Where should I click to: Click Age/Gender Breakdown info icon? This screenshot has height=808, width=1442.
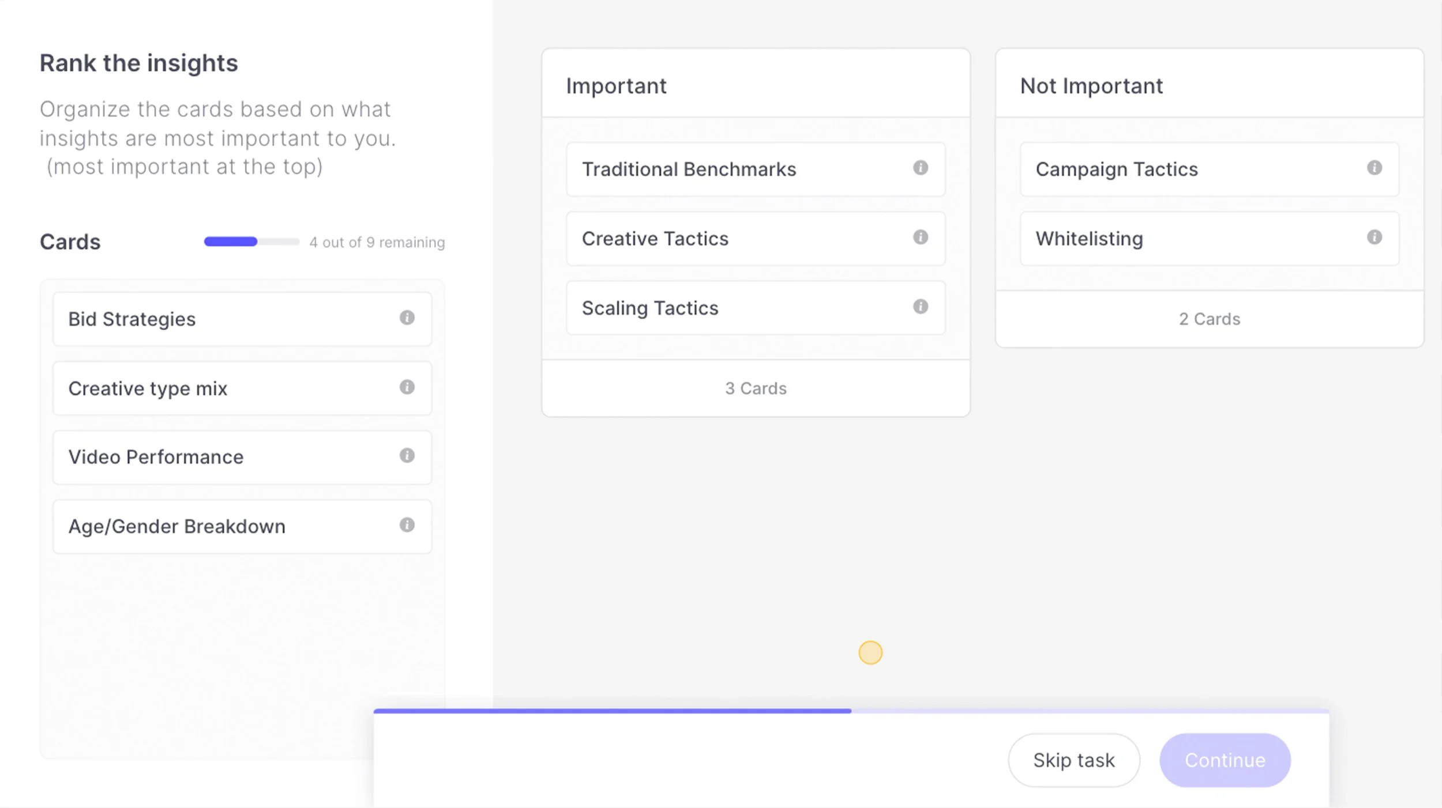tap(407, 525)
